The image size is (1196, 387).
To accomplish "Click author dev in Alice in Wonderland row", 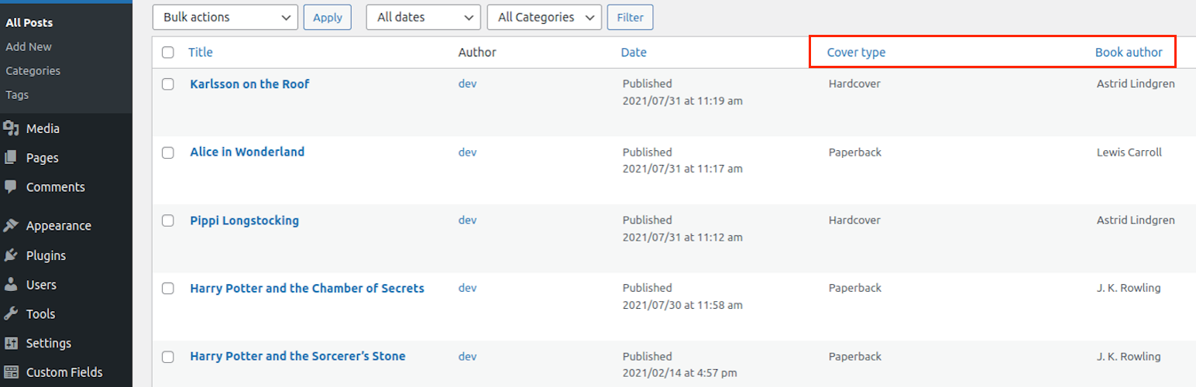I will point(467,152).
